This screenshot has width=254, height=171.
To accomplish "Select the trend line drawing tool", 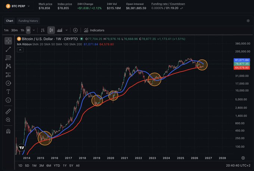I will (8, 49).
